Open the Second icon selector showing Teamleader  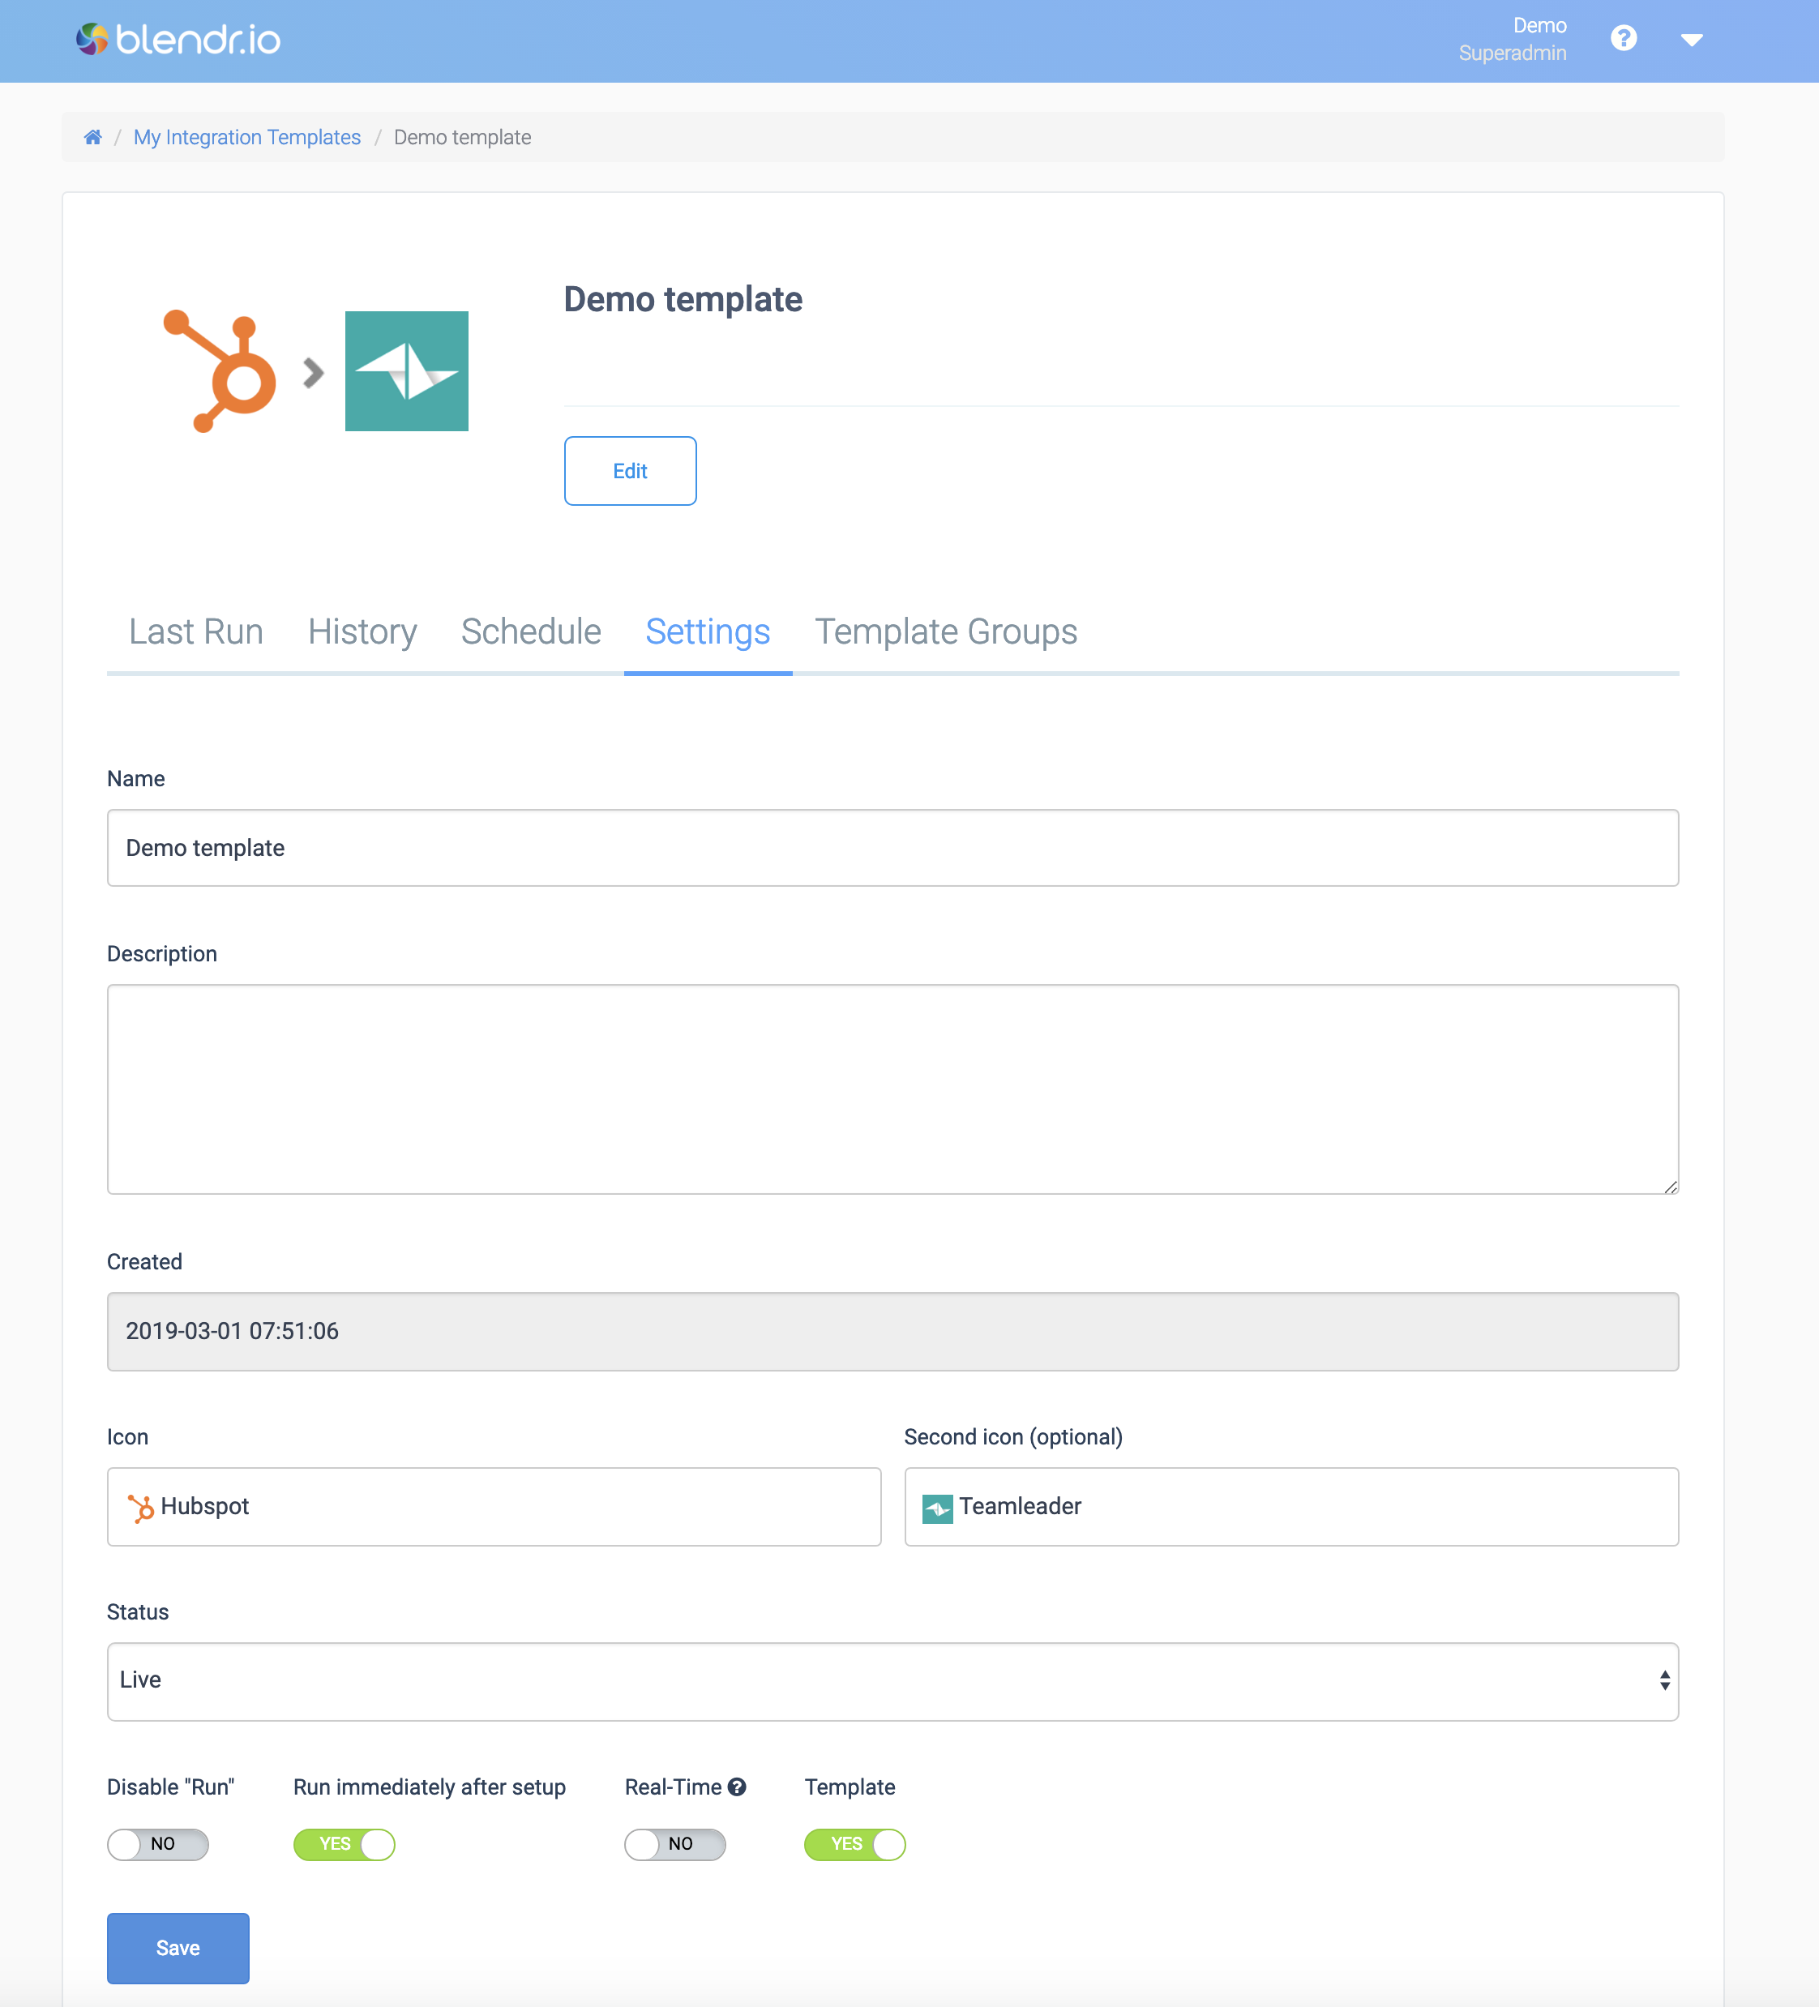pyautogui.click(x=1291, y=1507)
